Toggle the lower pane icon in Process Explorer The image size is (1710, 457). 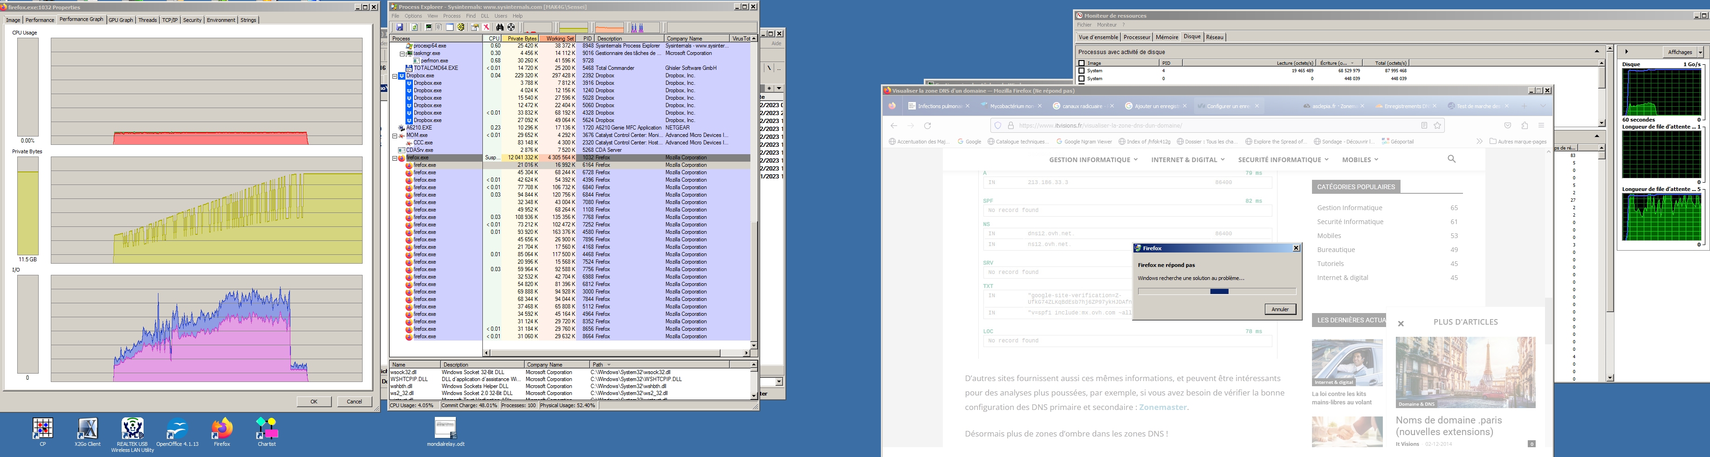(450, 27)
